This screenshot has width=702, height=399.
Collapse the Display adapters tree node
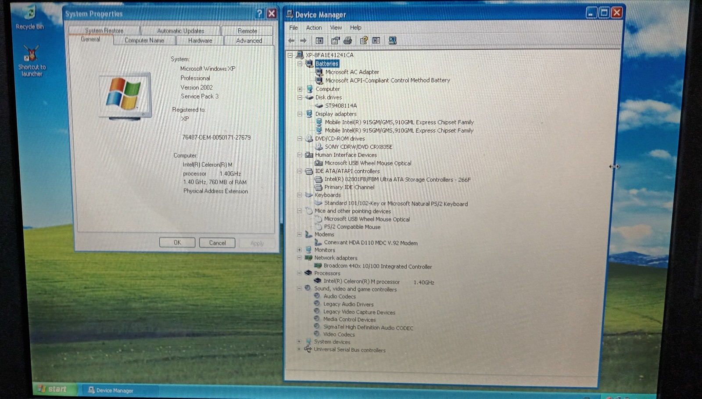click(300, 114)
